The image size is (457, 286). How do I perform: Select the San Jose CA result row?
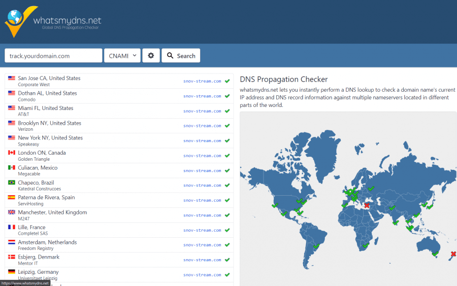click(x=119, y=81)
